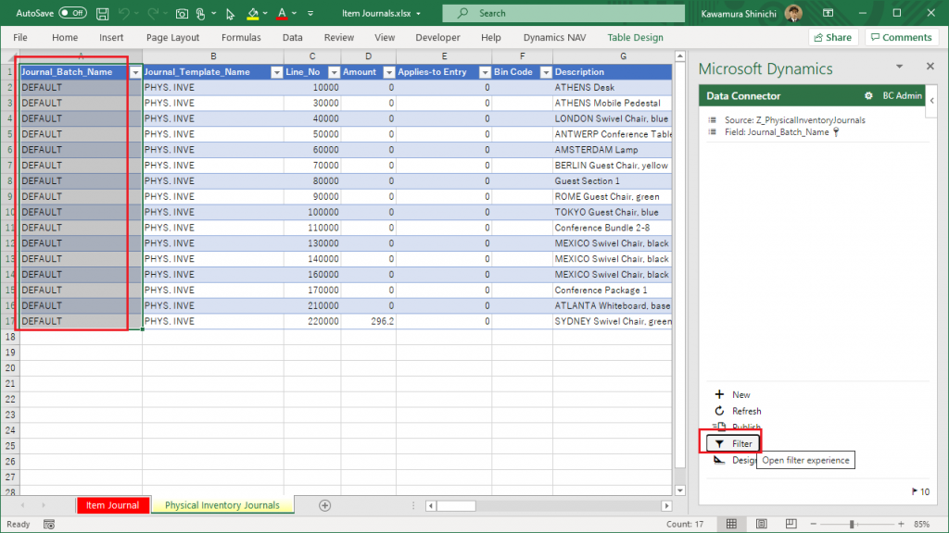The height and width of the screenshot is (533, 949).
Task: Open Journal_Template_Name filter dropdown
Action: (276, 72)
